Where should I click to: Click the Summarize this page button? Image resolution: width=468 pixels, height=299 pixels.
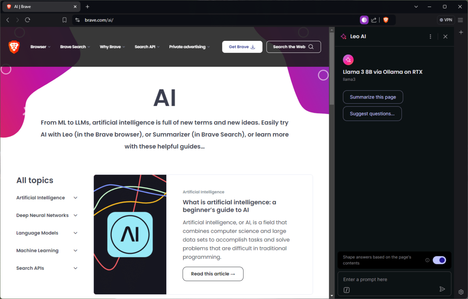(373, 97)
